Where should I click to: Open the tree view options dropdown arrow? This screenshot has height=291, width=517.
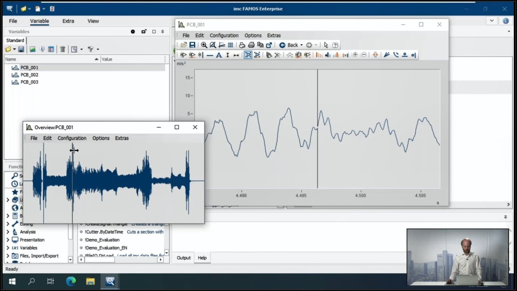81,49
